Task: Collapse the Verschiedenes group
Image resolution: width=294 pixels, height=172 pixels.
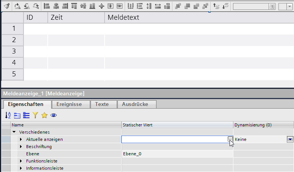Action: tap(14, 132)
